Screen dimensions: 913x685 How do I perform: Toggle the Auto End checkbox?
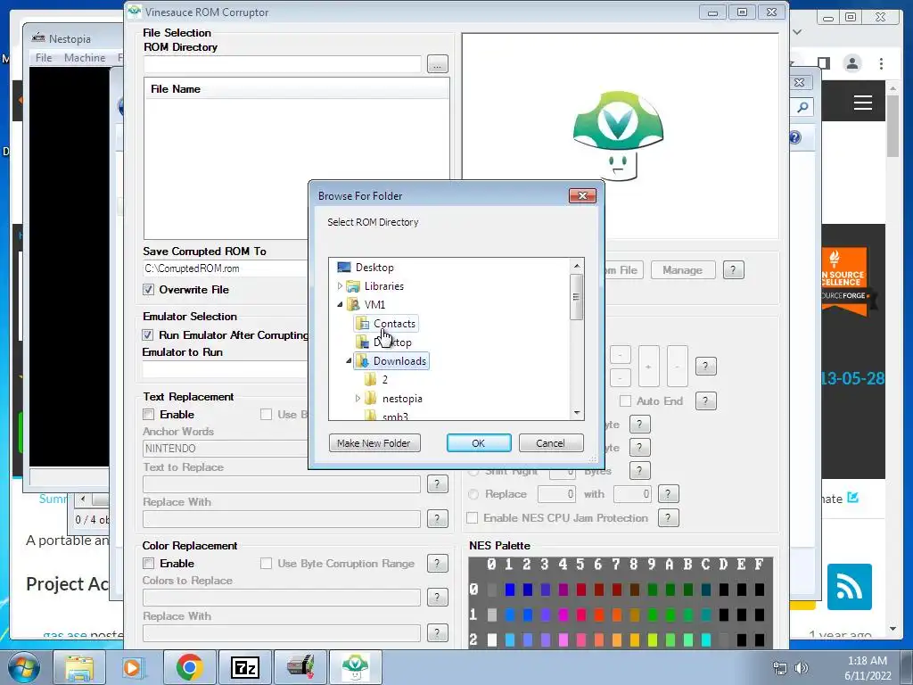click(x=625, y=400)
